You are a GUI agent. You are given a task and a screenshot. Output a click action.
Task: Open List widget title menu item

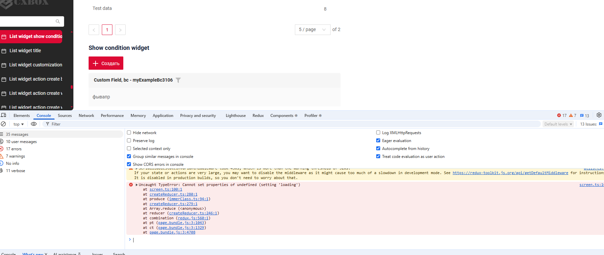pyautogui.click(x=25, y=51)
